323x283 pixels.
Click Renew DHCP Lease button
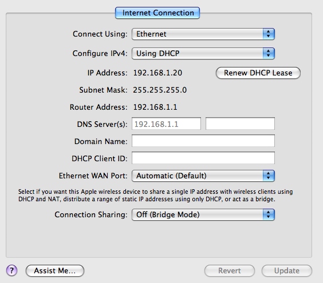pyautogui.click(x=258, y=73)
